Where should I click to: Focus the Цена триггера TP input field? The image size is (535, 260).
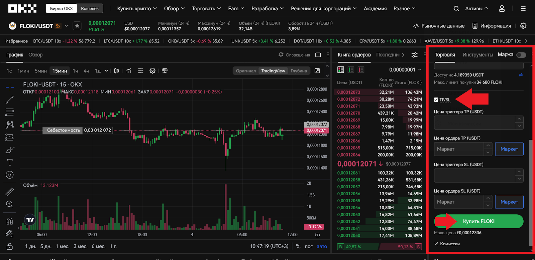click(x=474, y=122)
